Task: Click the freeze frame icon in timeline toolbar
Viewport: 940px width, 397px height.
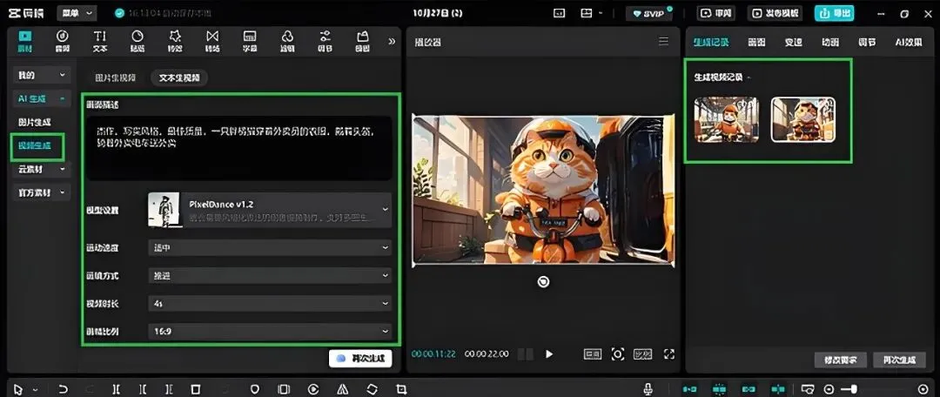Action: point(284,389)
